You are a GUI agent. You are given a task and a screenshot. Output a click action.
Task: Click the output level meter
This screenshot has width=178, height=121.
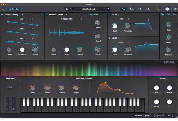coord(171,9)
